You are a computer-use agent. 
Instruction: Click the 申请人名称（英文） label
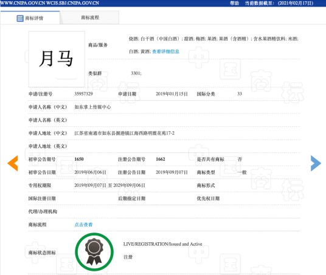pyautogui.click(x=48, y=120)
